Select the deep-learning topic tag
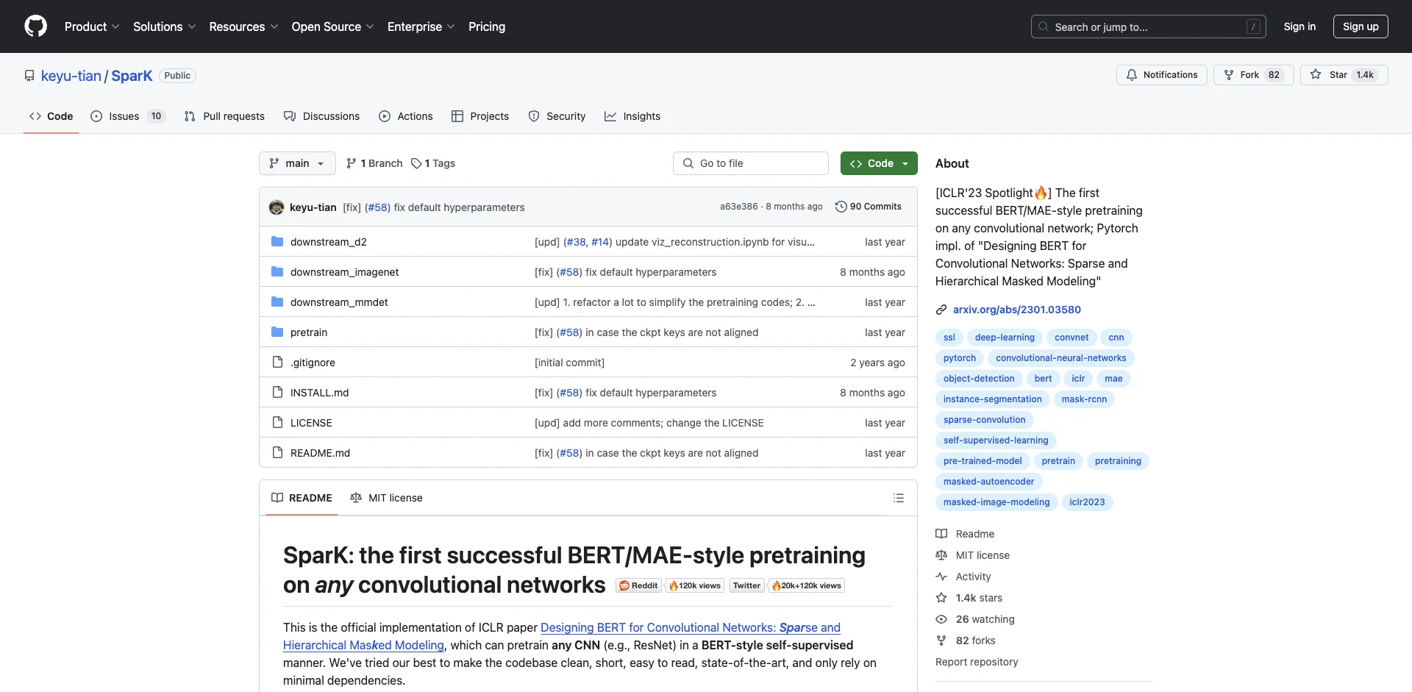The width and height of the screenshot is (1412, 692). click(1005, 338)
